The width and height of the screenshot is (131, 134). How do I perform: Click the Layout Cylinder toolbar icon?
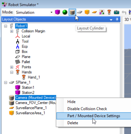[x=72, y=12]
